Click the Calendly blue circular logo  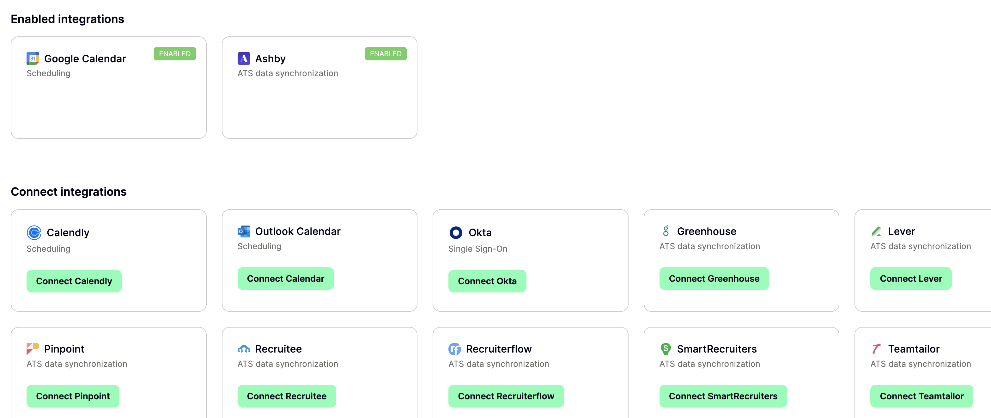click(34, 232)
